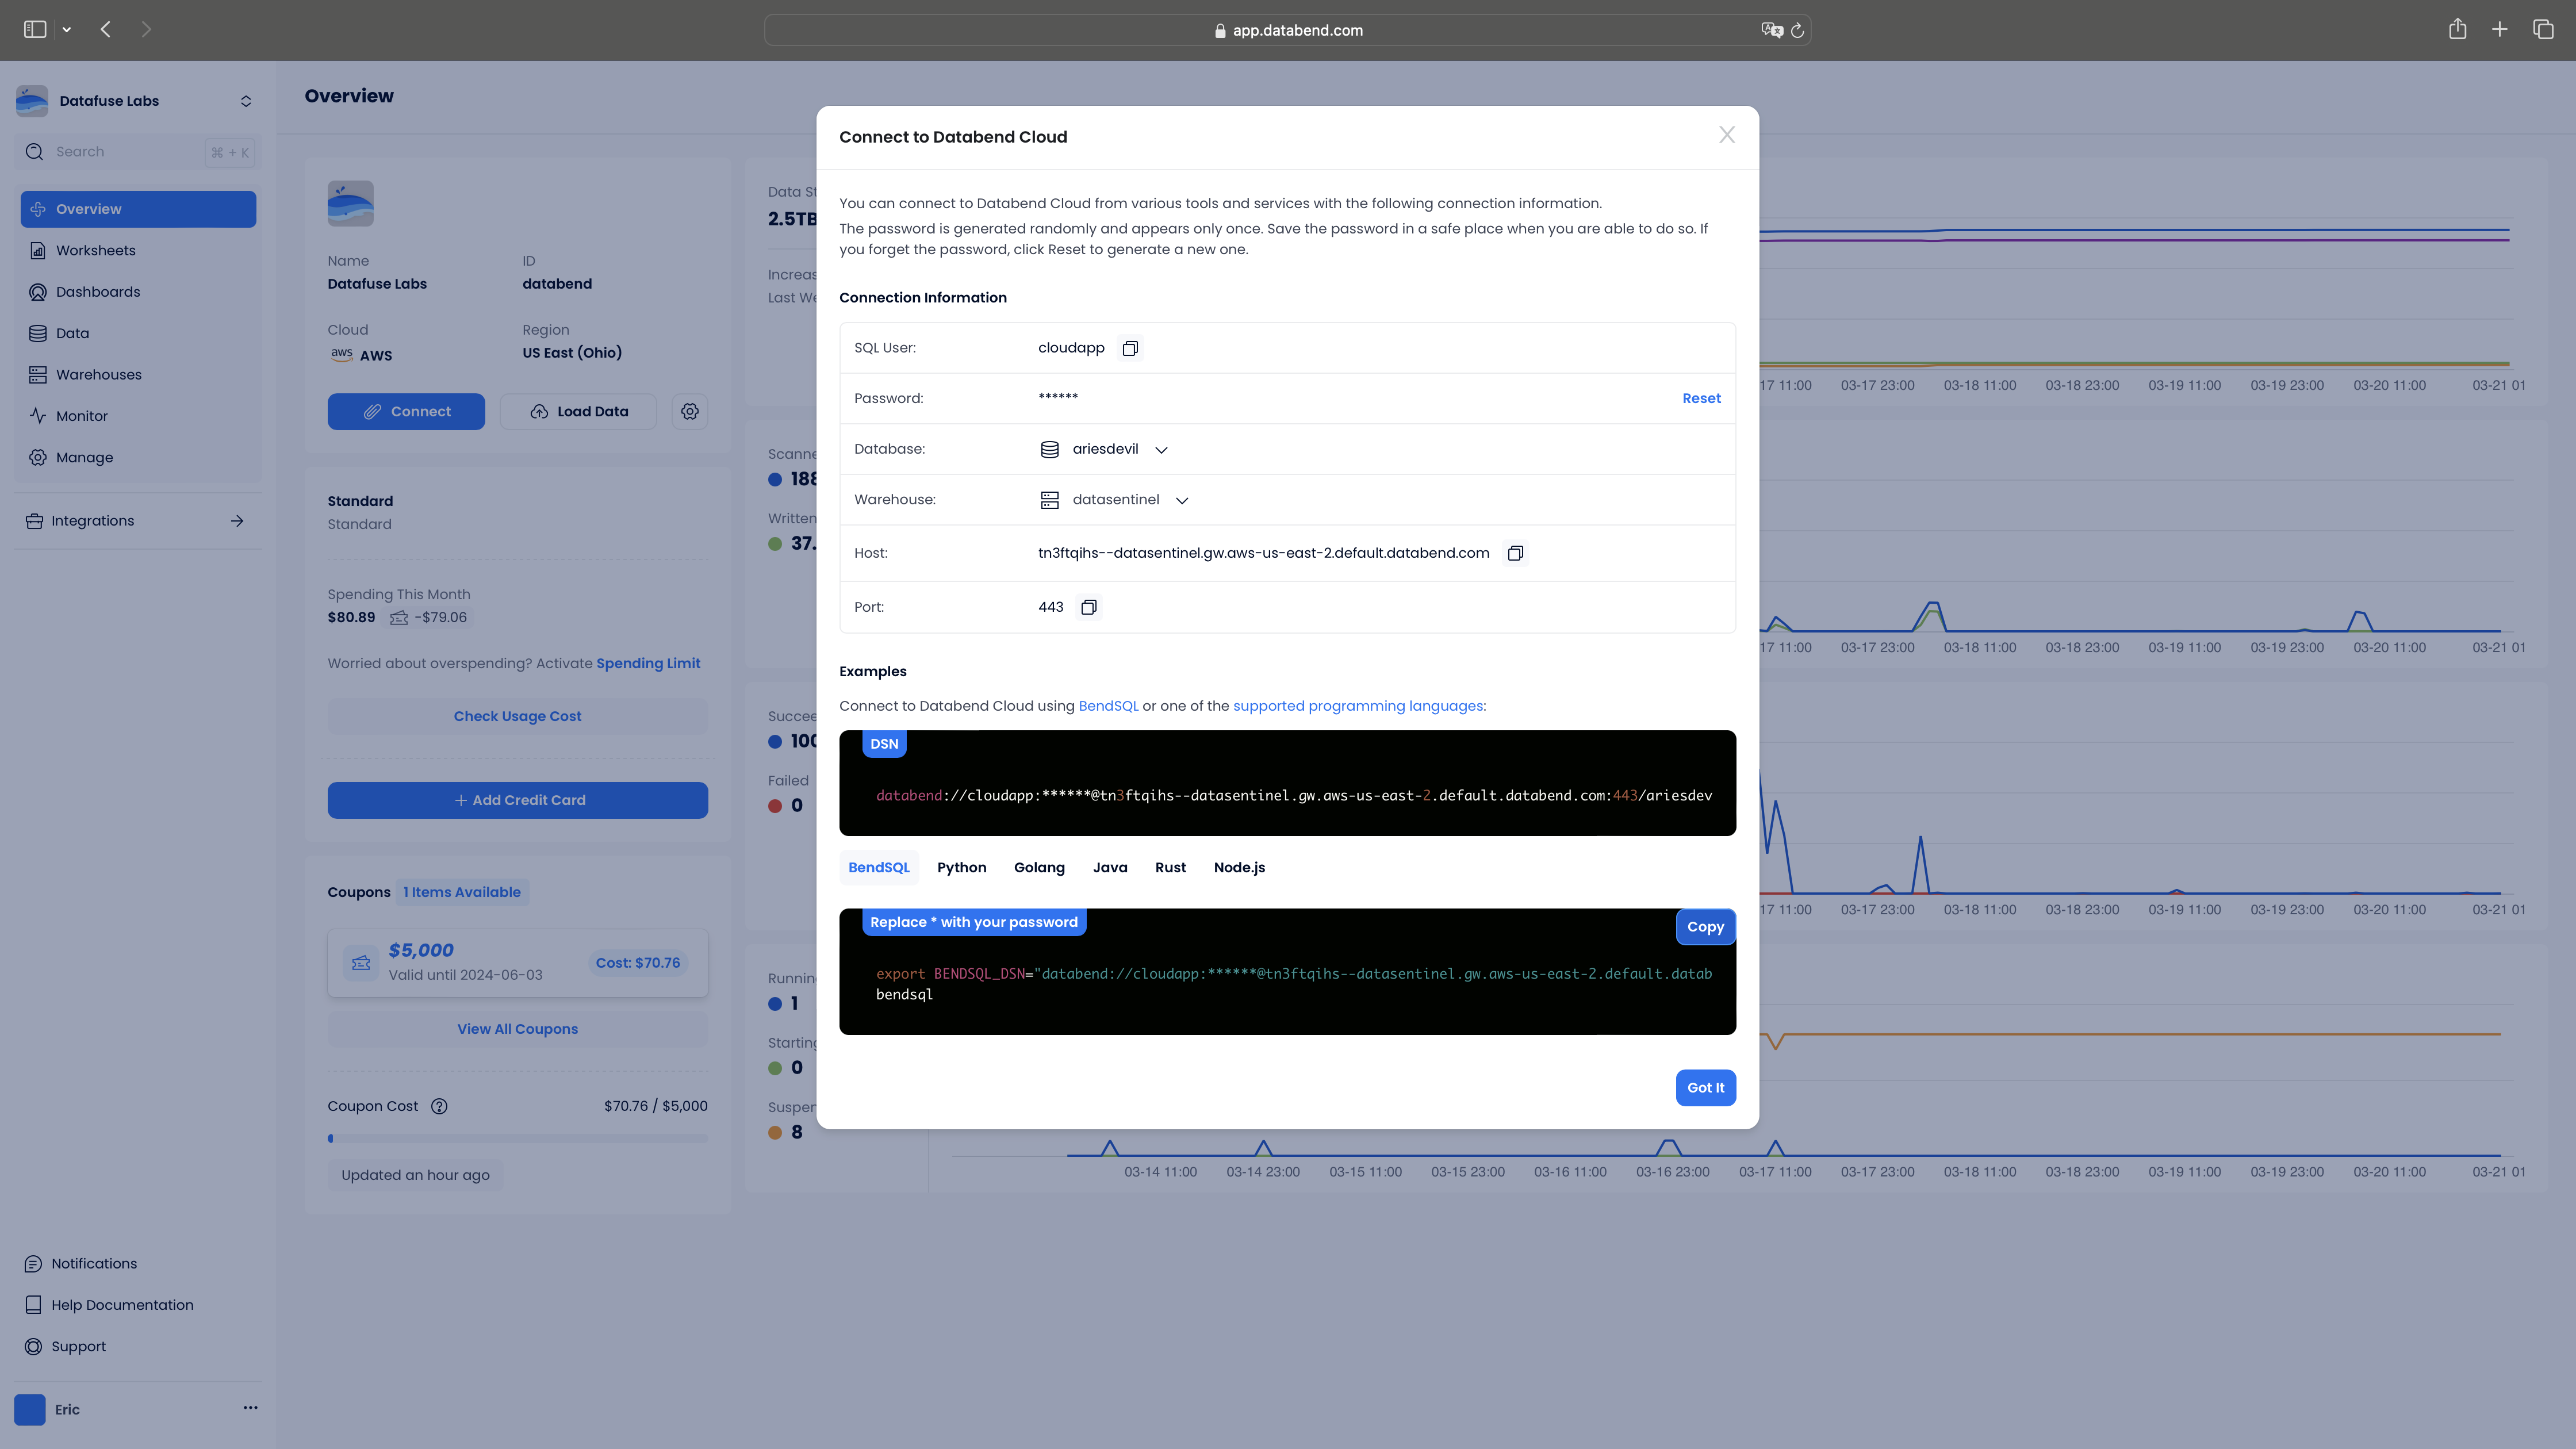2576x1449 pixels.
Task: Select the BendSQL example tab
Action: point(879,867)
